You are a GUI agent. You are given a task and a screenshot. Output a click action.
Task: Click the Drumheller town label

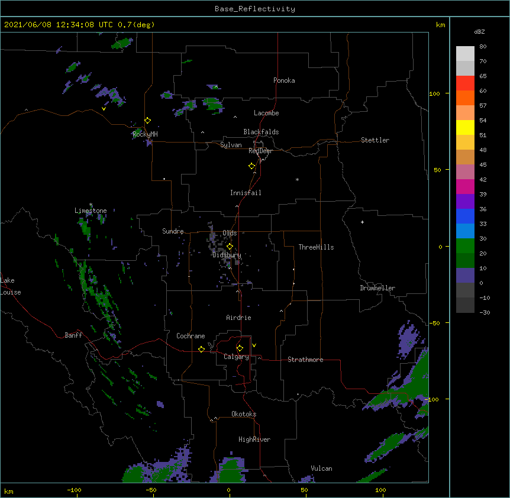click(377, 288)
